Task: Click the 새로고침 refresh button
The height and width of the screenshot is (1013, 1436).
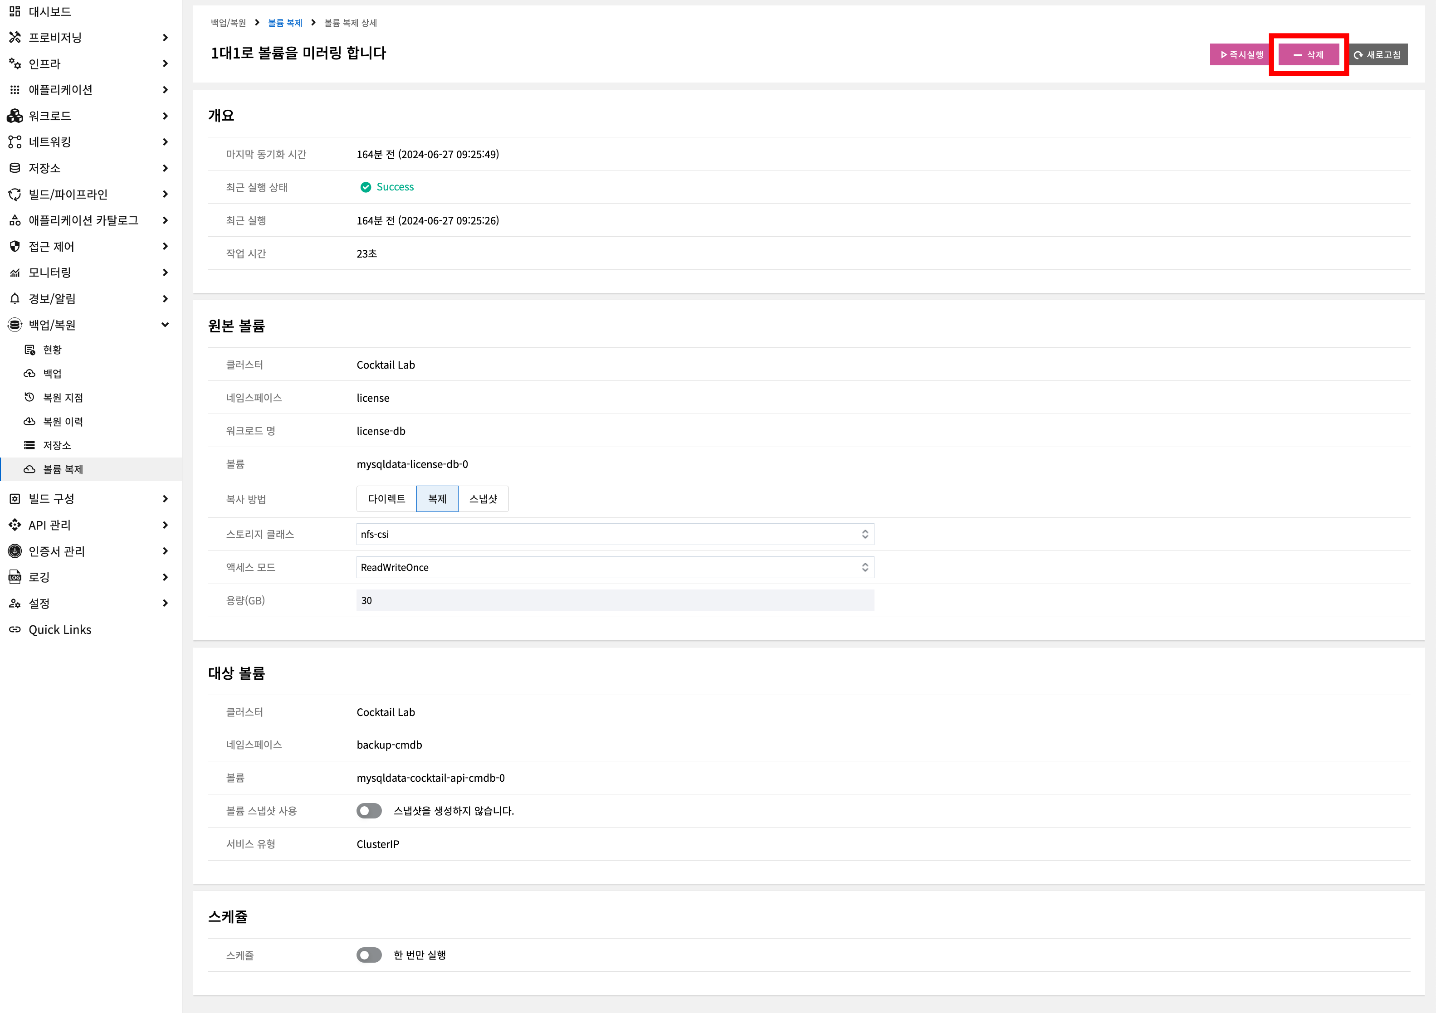Action: point(1377,54)
